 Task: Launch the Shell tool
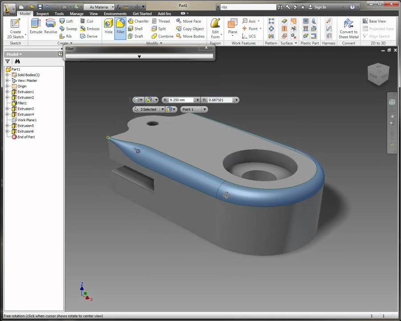pos(138,29)
